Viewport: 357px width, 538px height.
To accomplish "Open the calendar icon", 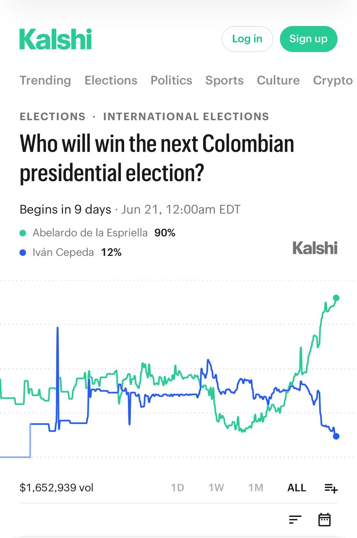I will (324, 520).
